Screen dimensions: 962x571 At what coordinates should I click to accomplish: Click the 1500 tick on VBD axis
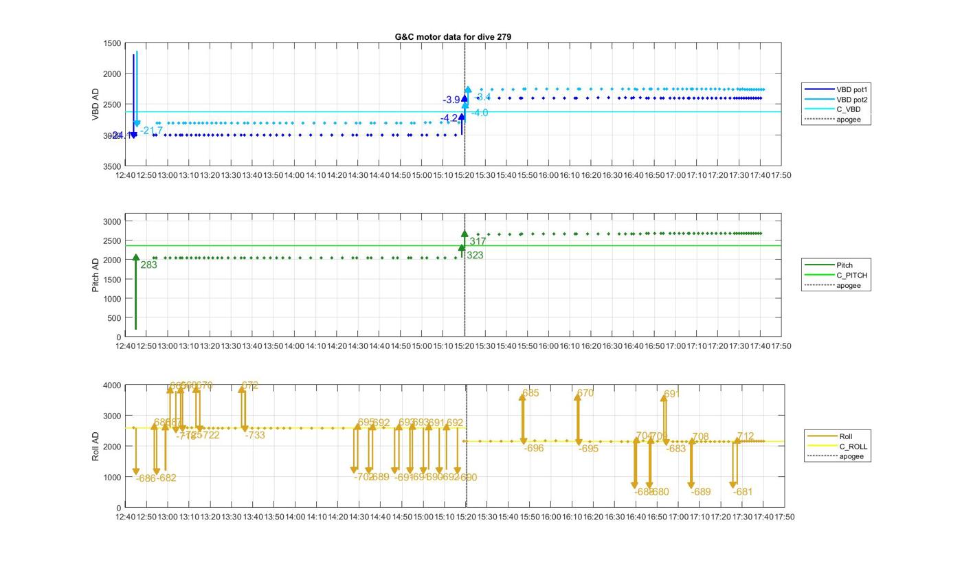tap(113, 43)
